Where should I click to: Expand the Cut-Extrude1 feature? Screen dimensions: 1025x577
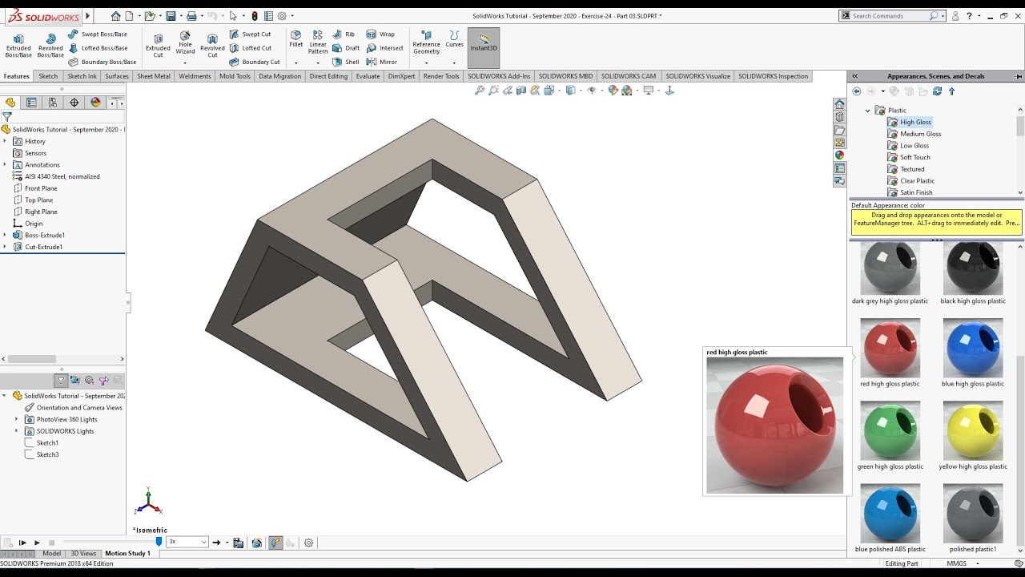coord(5,247)
